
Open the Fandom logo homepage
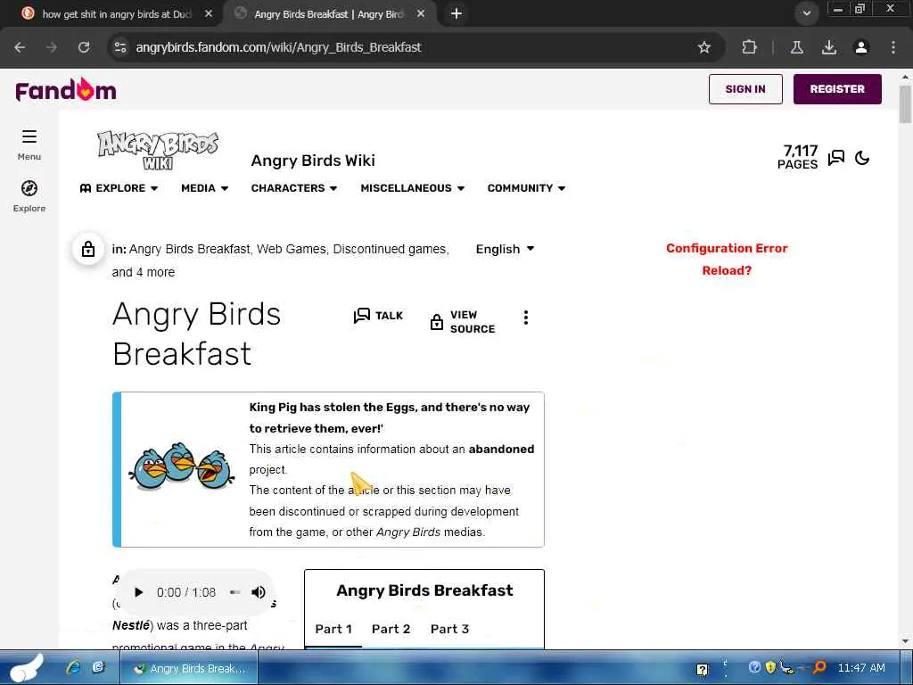[66, 90]
